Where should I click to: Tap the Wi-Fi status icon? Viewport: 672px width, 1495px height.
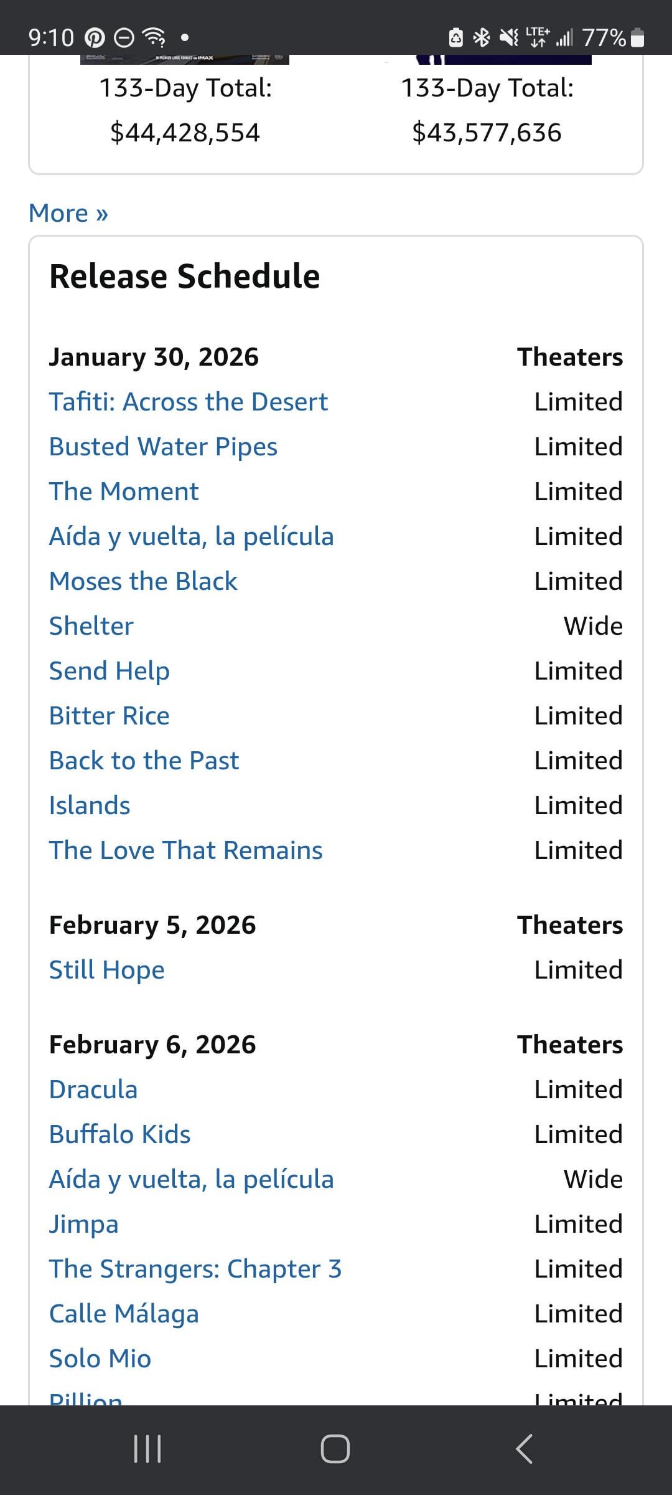(x=154, y=38)
